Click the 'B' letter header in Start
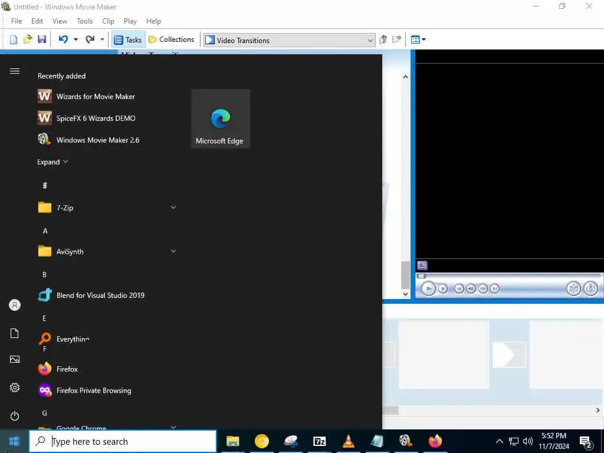The image size is (604, 453). tap(44, 275)
